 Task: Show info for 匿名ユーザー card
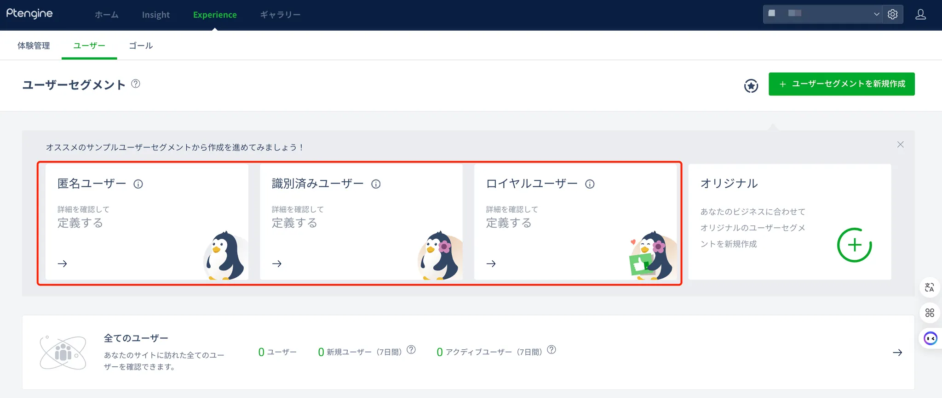138,184
